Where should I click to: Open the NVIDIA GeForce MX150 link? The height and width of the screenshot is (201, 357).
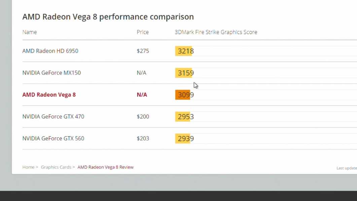pos(51,73)
